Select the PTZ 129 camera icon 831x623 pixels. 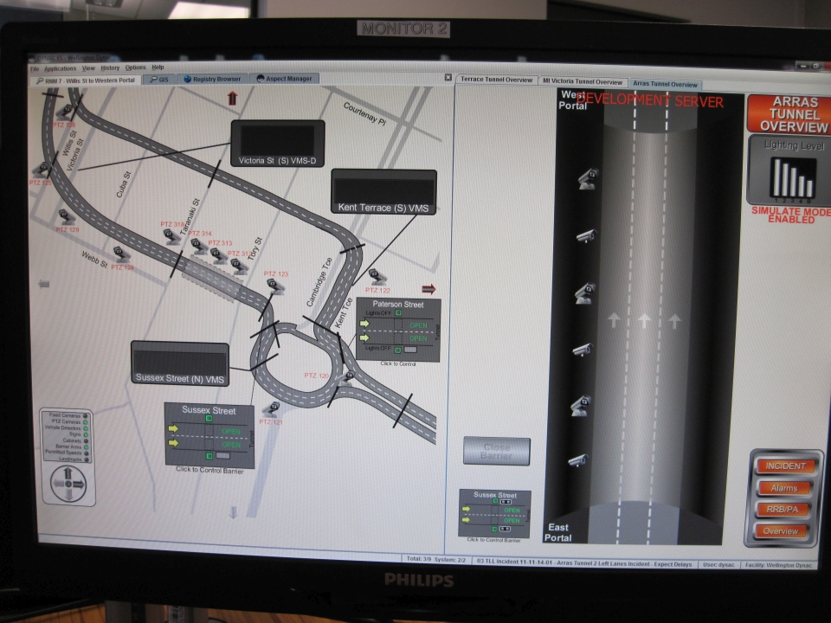67,216
